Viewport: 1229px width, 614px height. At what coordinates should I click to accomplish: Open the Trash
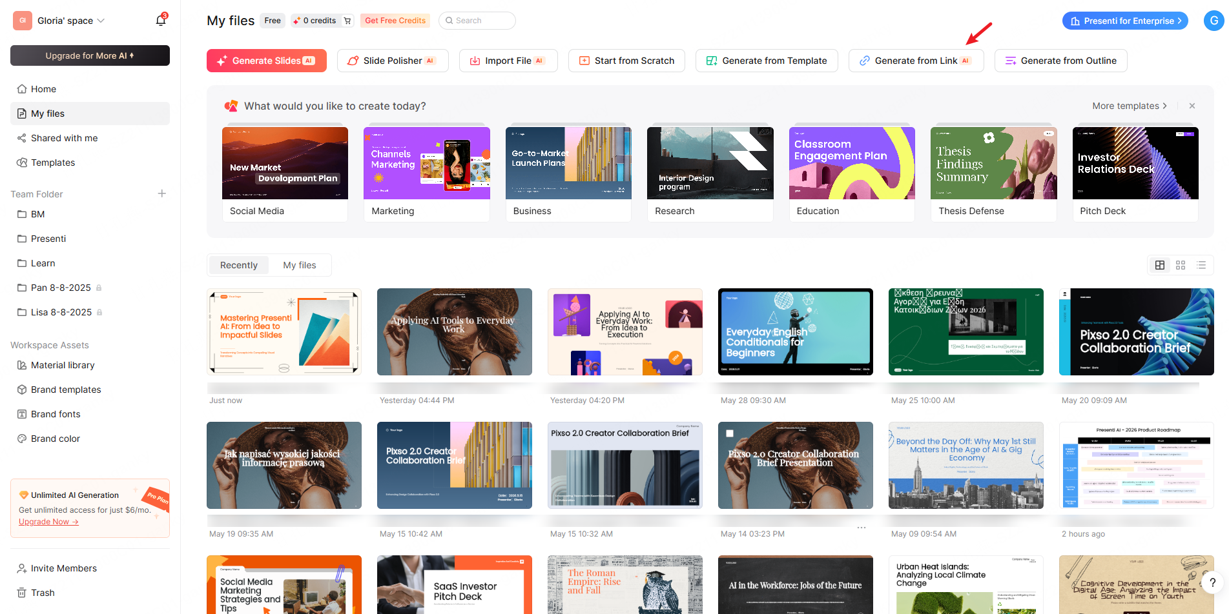coord(90,593)
